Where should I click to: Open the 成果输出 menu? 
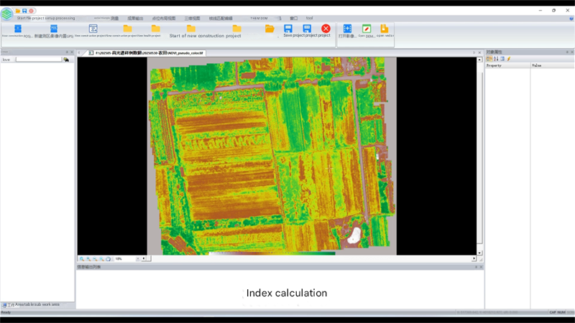tap(135, 18)
